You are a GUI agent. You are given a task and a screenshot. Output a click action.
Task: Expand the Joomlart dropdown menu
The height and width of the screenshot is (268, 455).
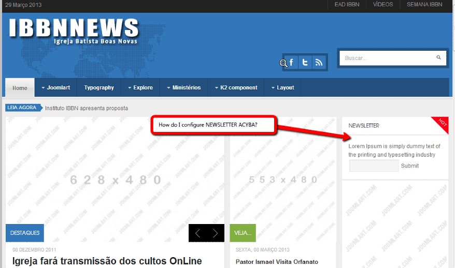(56, 87)
